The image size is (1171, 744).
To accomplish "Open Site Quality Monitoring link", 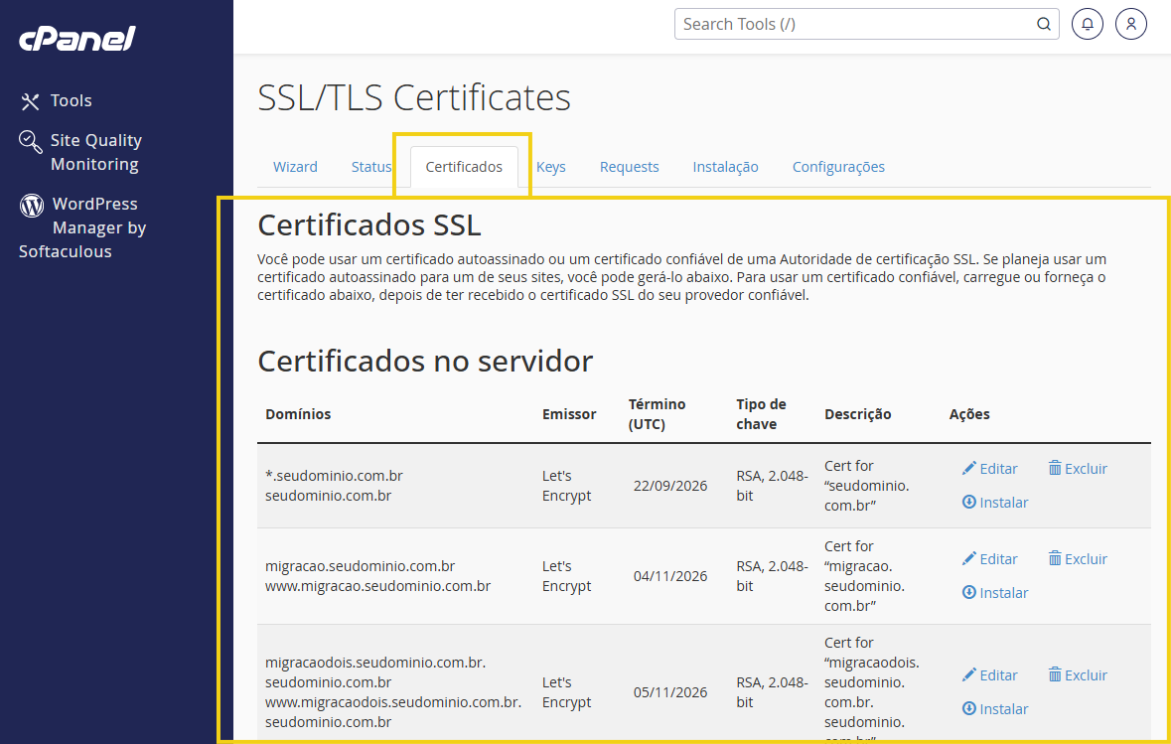I will (95, 152).
